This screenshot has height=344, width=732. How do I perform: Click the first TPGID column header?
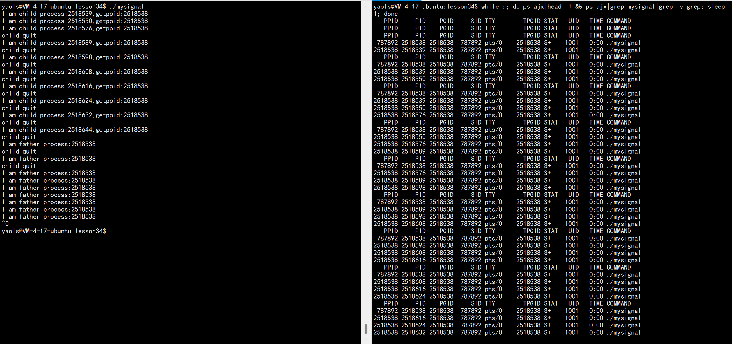point(532,21)
